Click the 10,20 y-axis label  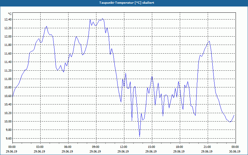(x=8, y=113)
